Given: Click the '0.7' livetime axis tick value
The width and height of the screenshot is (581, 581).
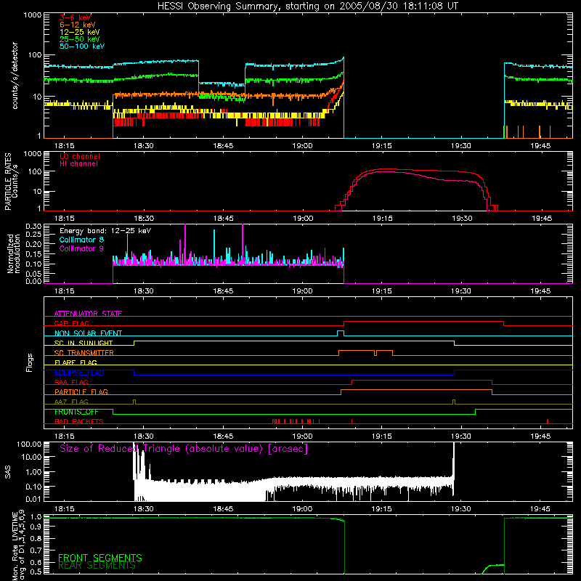Looking at the screenshot, I should coord(36,550).
